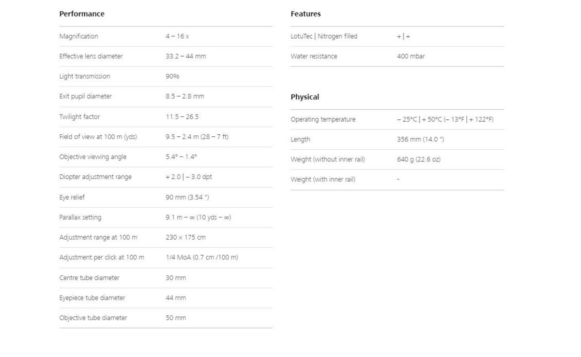Click the 4 – 16 x magnification value
Viewport: 581px width, 357px height.
[x=177, y=36]
